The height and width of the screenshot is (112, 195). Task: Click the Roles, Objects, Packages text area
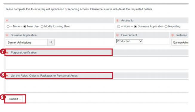pos(97,86)
